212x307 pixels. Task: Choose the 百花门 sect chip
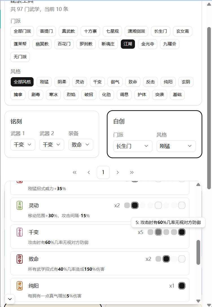point(64,44)
